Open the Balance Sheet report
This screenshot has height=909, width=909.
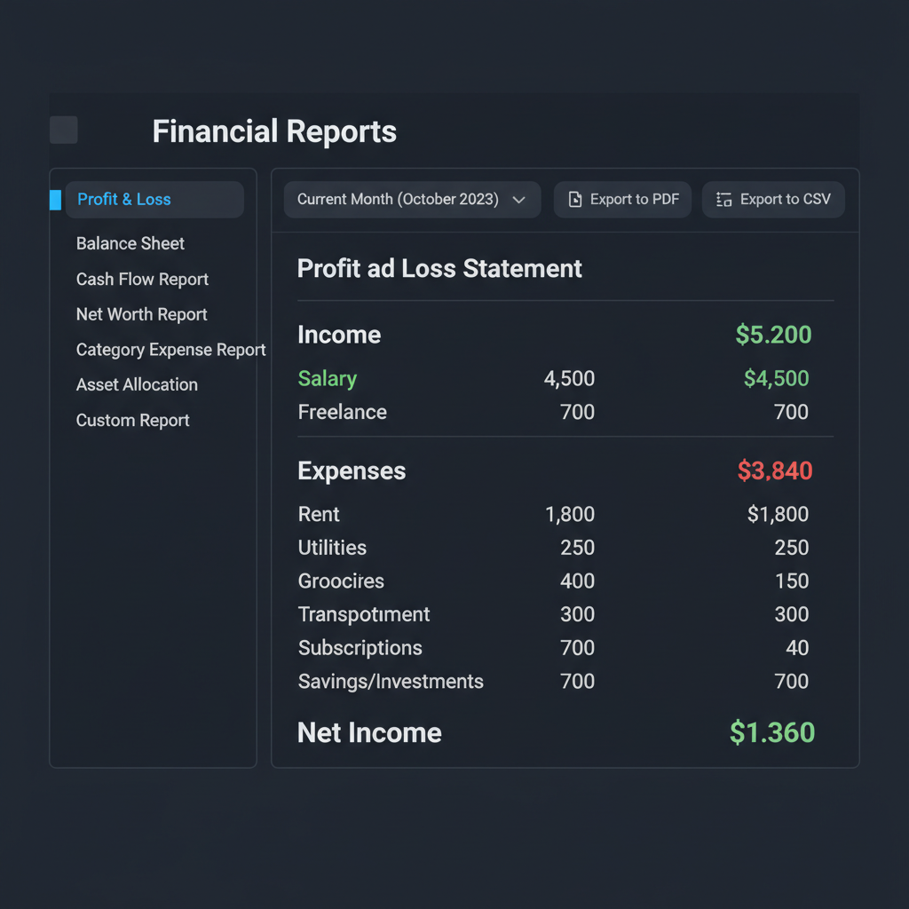pos(130,243)
